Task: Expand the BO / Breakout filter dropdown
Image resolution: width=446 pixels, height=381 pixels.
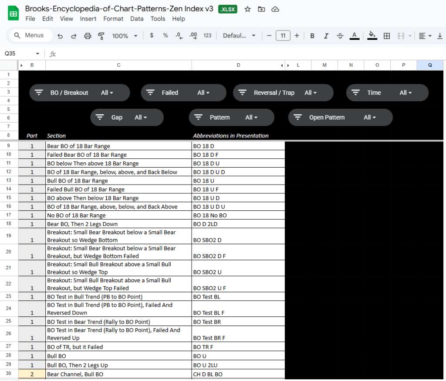Action: [107, 93]
